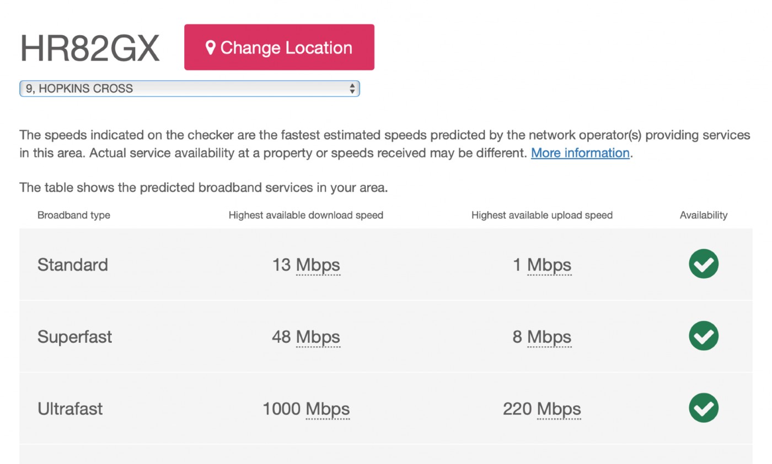
Task: Click Mbps abbreviation beside 48 download speed
Action: (318, 337)
